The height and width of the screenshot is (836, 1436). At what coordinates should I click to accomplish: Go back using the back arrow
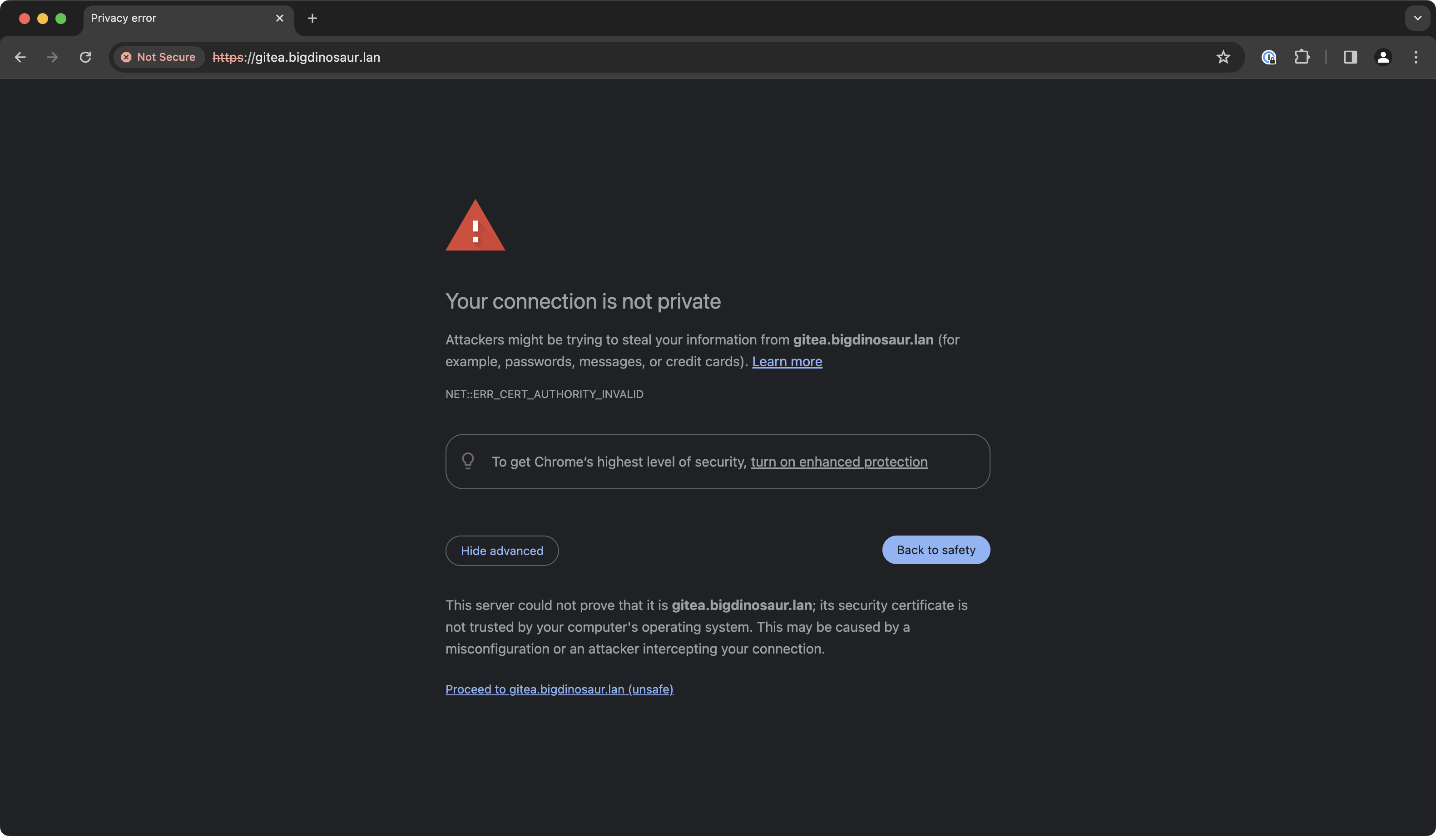[x=20, y=57]
